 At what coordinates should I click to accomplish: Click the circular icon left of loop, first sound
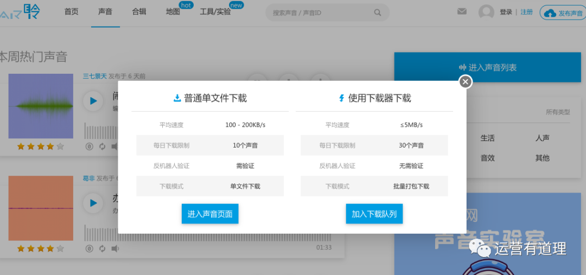pyautogui.click(x=89, y=146)
